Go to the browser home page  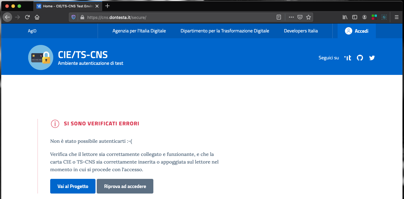click(x=37, y=17)
